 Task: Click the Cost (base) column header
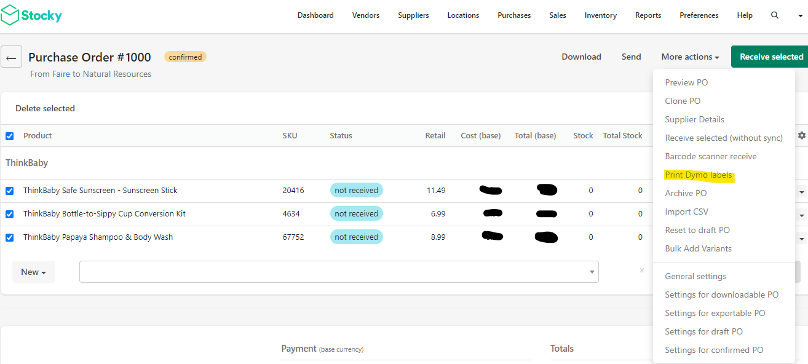[x=481, y=135]
